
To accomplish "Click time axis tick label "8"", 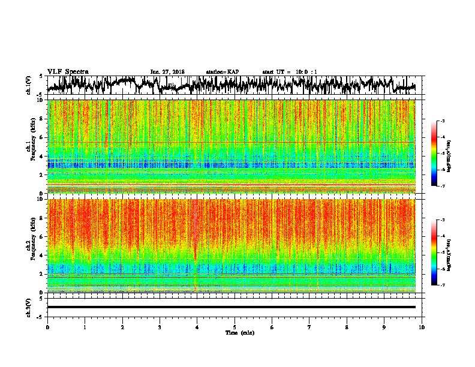I will (x=347, y=327).
